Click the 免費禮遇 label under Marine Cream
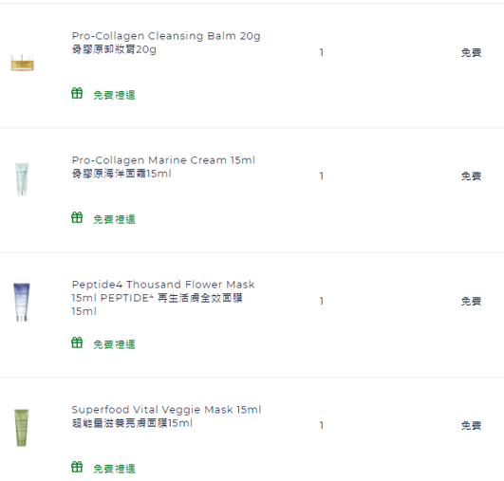The image size is (504, 481). tap(114, 219)
